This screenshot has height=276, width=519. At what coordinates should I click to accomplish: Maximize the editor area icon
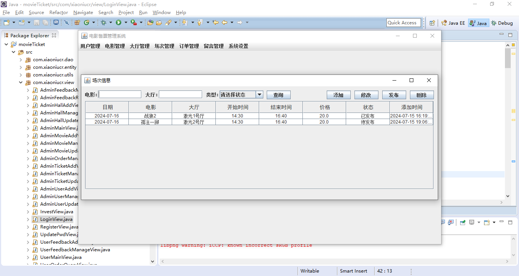[511, 35]
